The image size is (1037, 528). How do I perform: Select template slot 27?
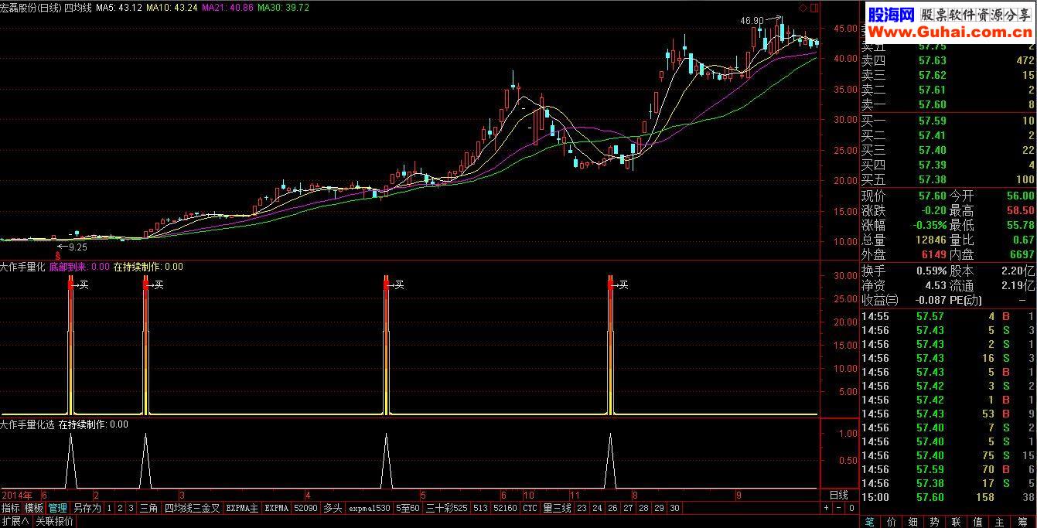[628, 508]
